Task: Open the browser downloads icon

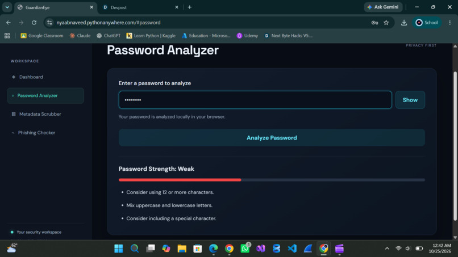Action: coord(404,23)
